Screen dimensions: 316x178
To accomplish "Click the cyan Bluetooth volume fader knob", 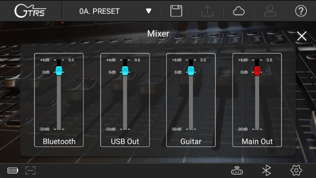I will click(59, 71).
